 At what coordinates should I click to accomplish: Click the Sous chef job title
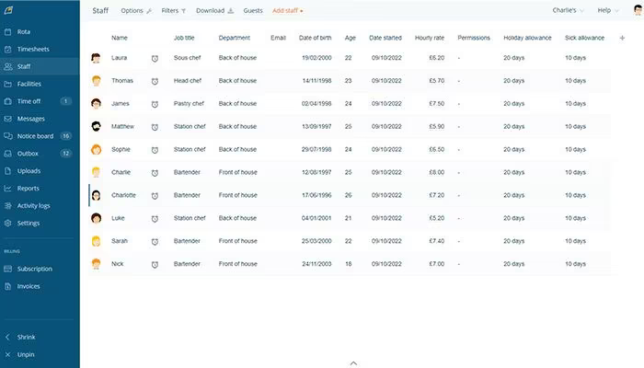(x=188, y=57)
